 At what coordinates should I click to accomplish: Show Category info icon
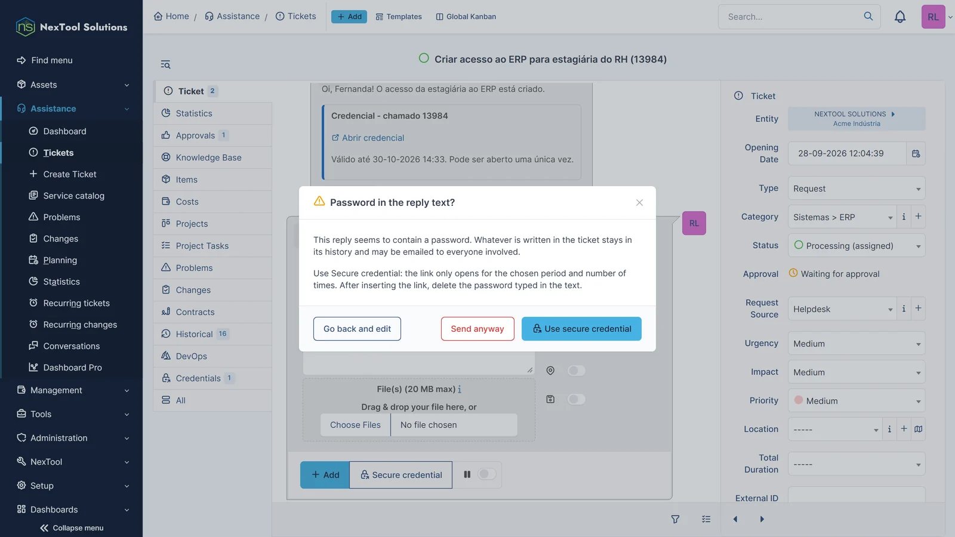point(904,217)
